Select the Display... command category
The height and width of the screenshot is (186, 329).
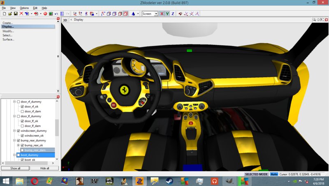(x=28, y=27)
